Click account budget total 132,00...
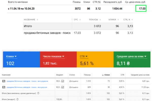152x101 pixels. [x=60, y=99]
